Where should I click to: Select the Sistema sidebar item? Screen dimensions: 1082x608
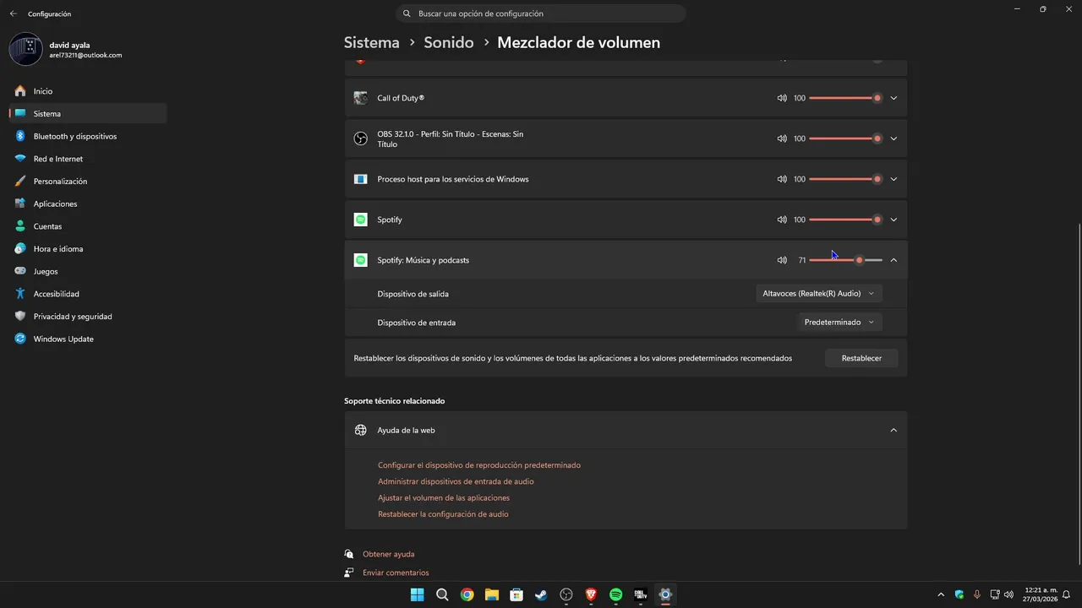click(x=88, y=113)
